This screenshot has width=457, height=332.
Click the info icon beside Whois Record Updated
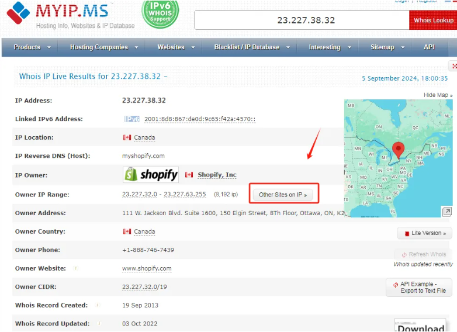click(99, 323)
